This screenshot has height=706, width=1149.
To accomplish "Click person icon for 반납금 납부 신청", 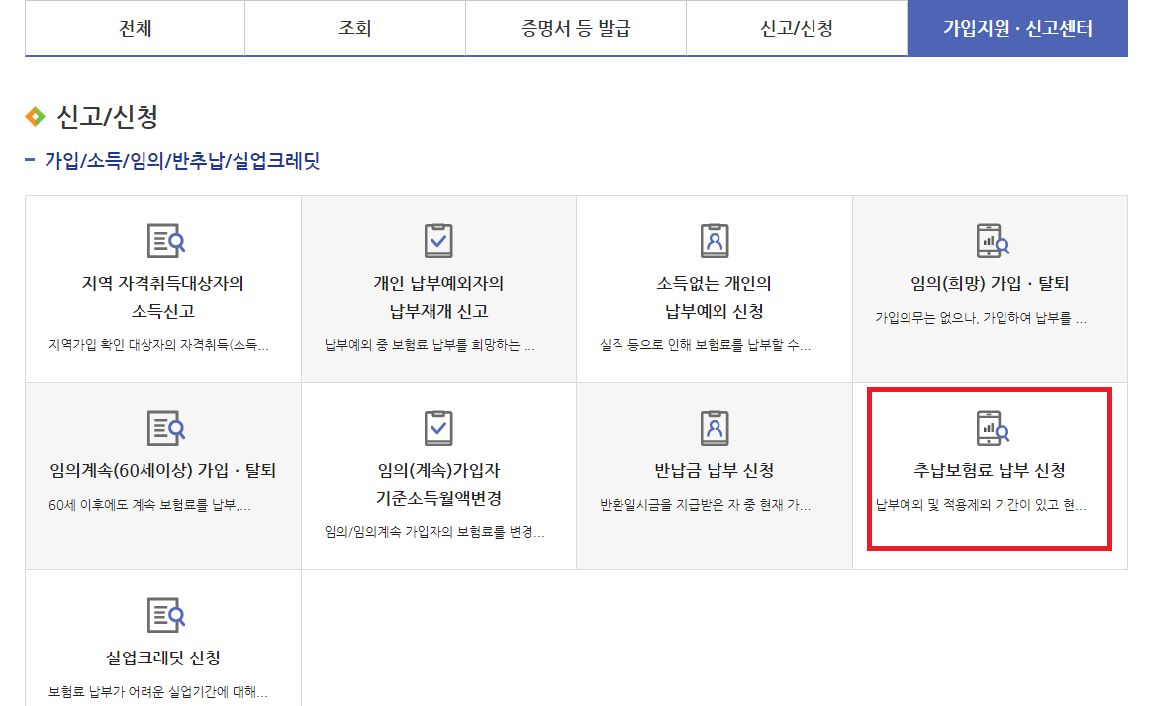I will click(x=715, y=428).
